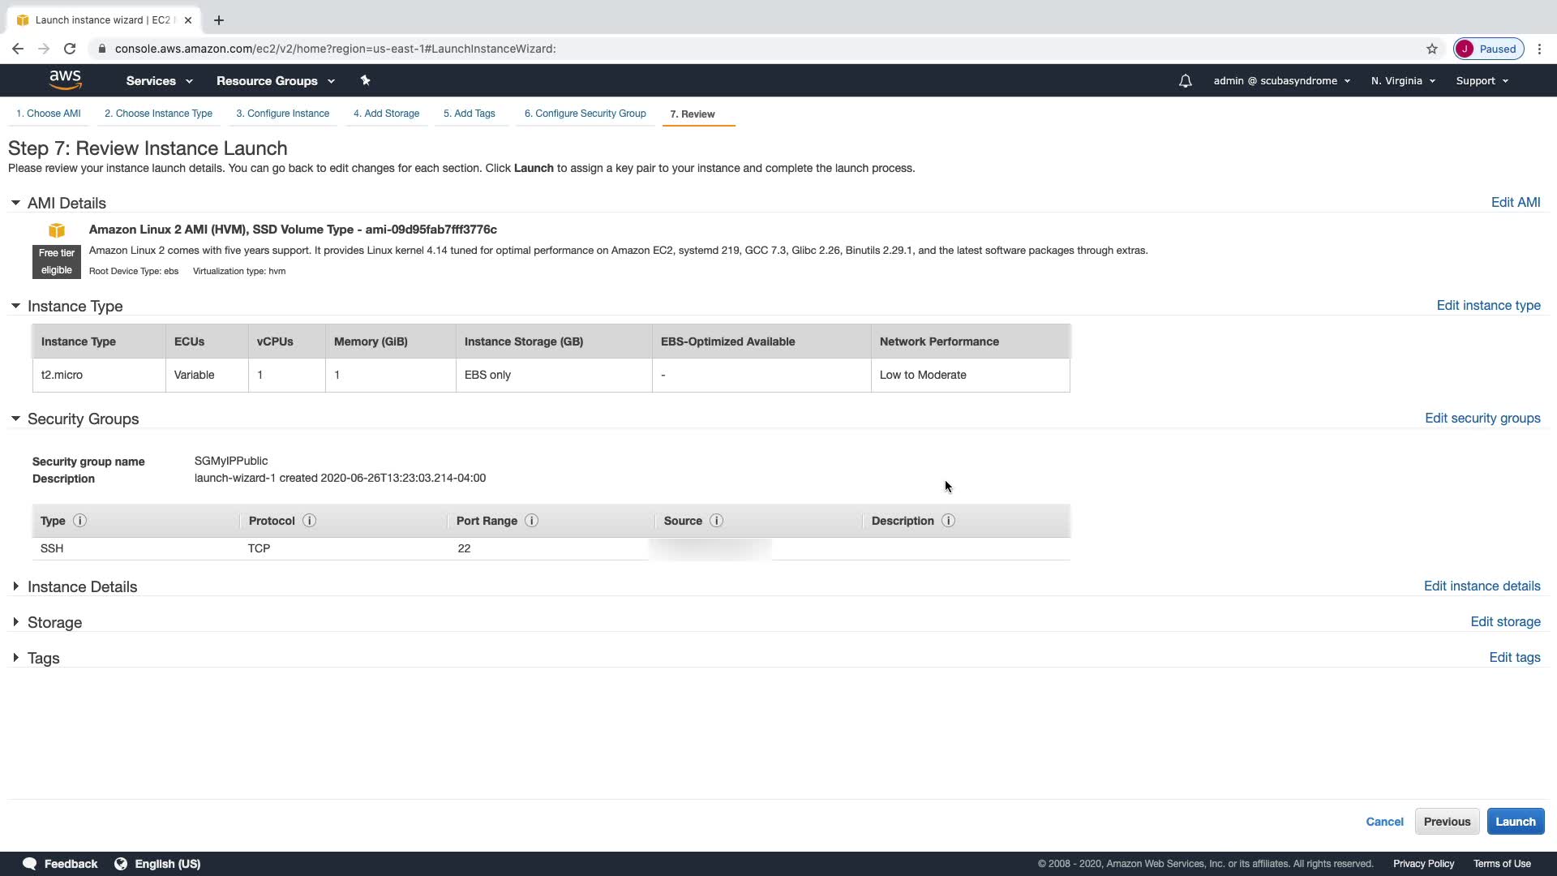Reload the page with refresh icon

click(x=70, y=49)
